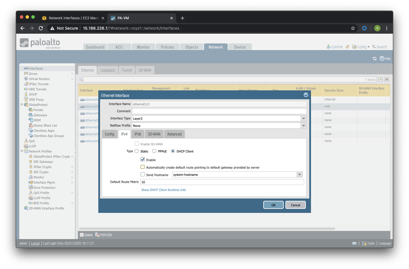Viewport: 409px width, 269px height.
Task: Switch to the EC2 Network interfaces browser tab
Action: [73, 18]
